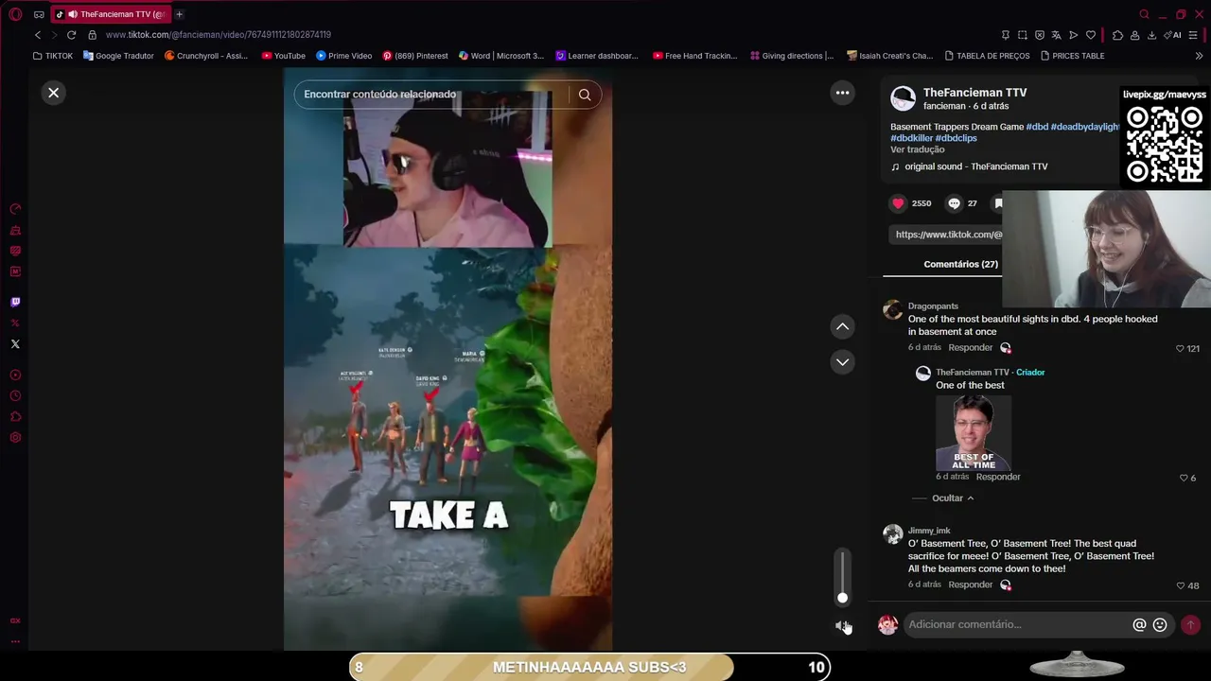Open the tab islands workspace icon

coord(39,14)
